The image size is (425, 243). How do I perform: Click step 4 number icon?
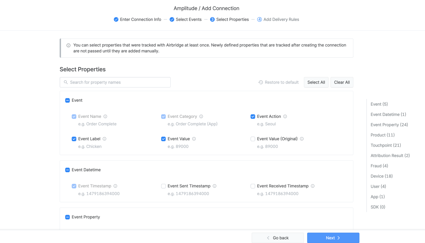click(260, 19)
